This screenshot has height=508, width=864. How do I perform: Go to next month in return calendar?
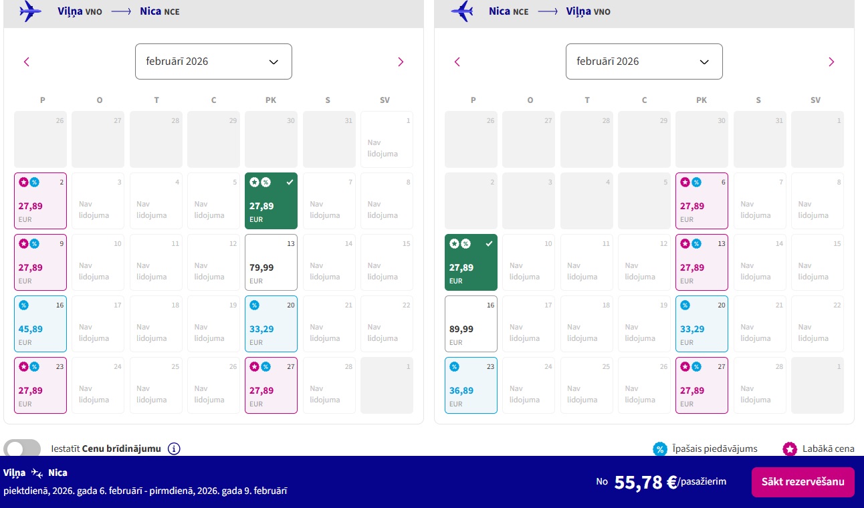[831, 62]
